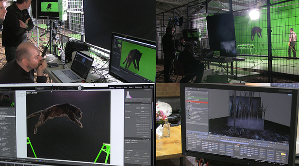Click the Navigator panther preview thumbnail

7,99
